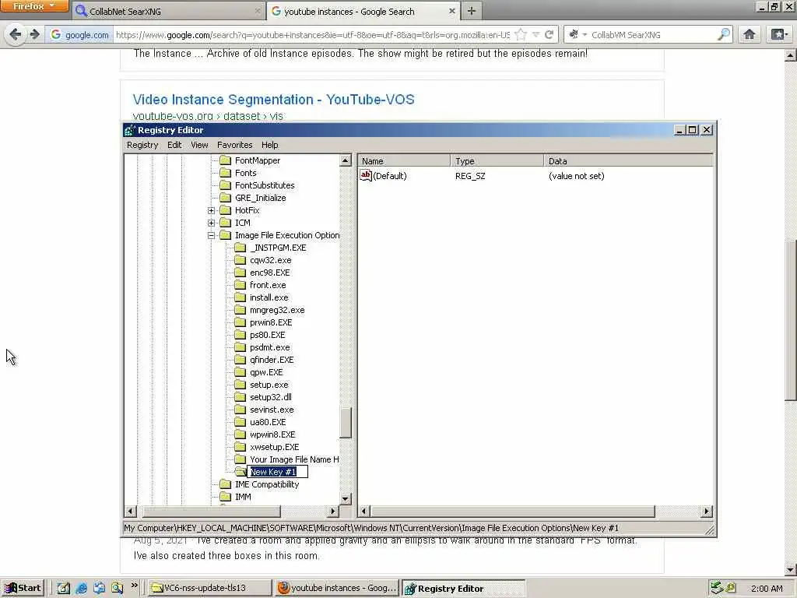Open the URL history dropdown arrow
797x598 pixels.
point(535,34)
